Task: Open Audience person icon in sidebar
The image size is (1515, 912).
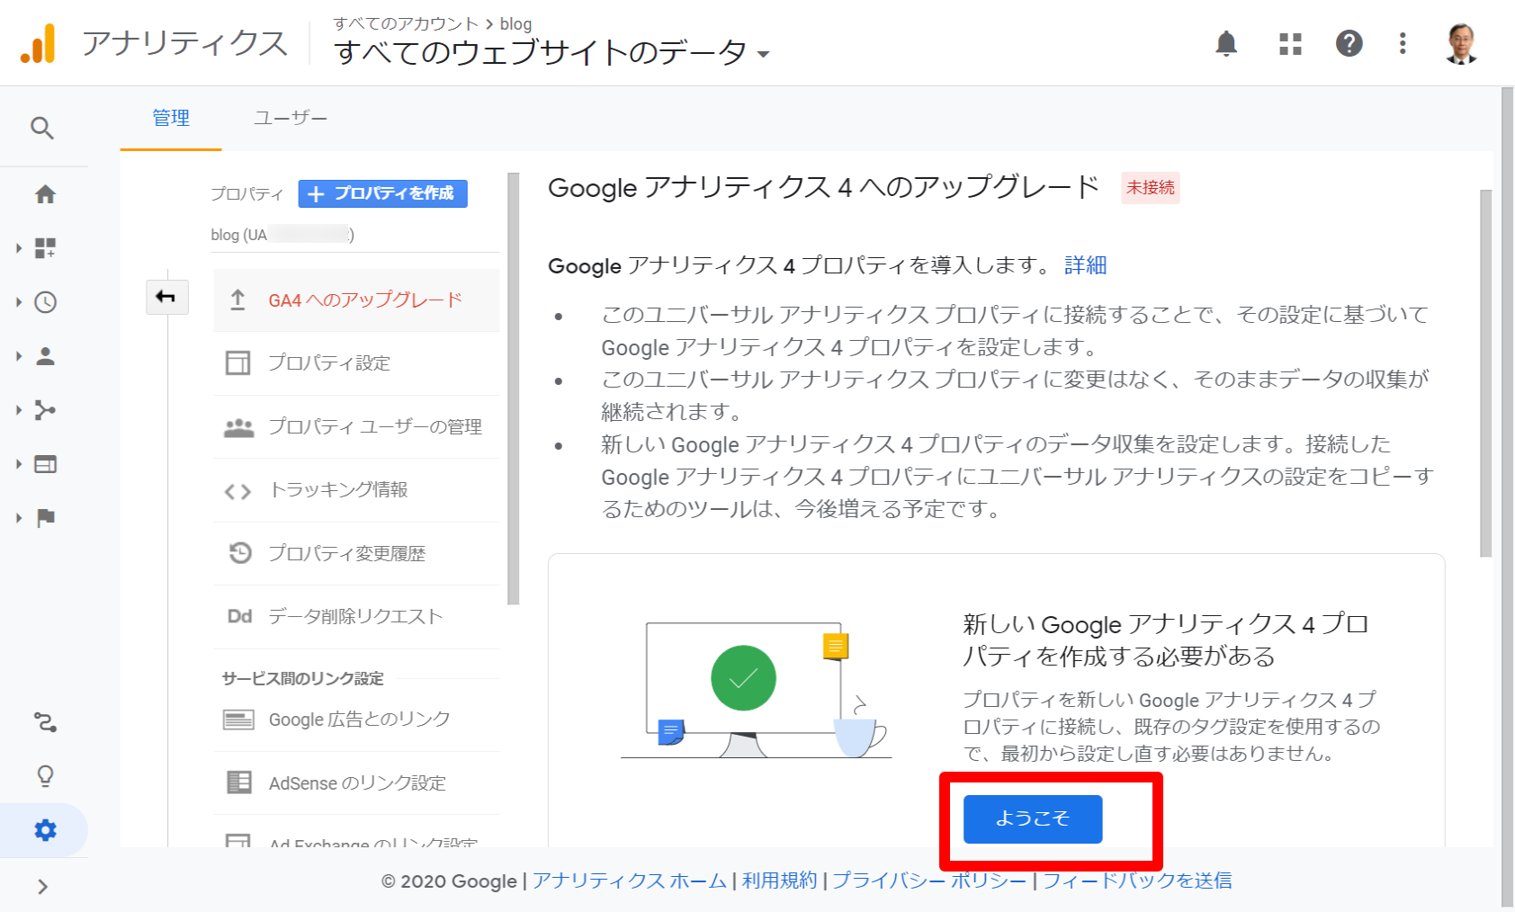Action: 45,356
